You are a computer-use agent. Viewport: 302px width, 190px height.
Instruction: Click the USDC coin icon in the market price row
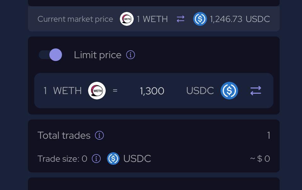coord(200,19)
